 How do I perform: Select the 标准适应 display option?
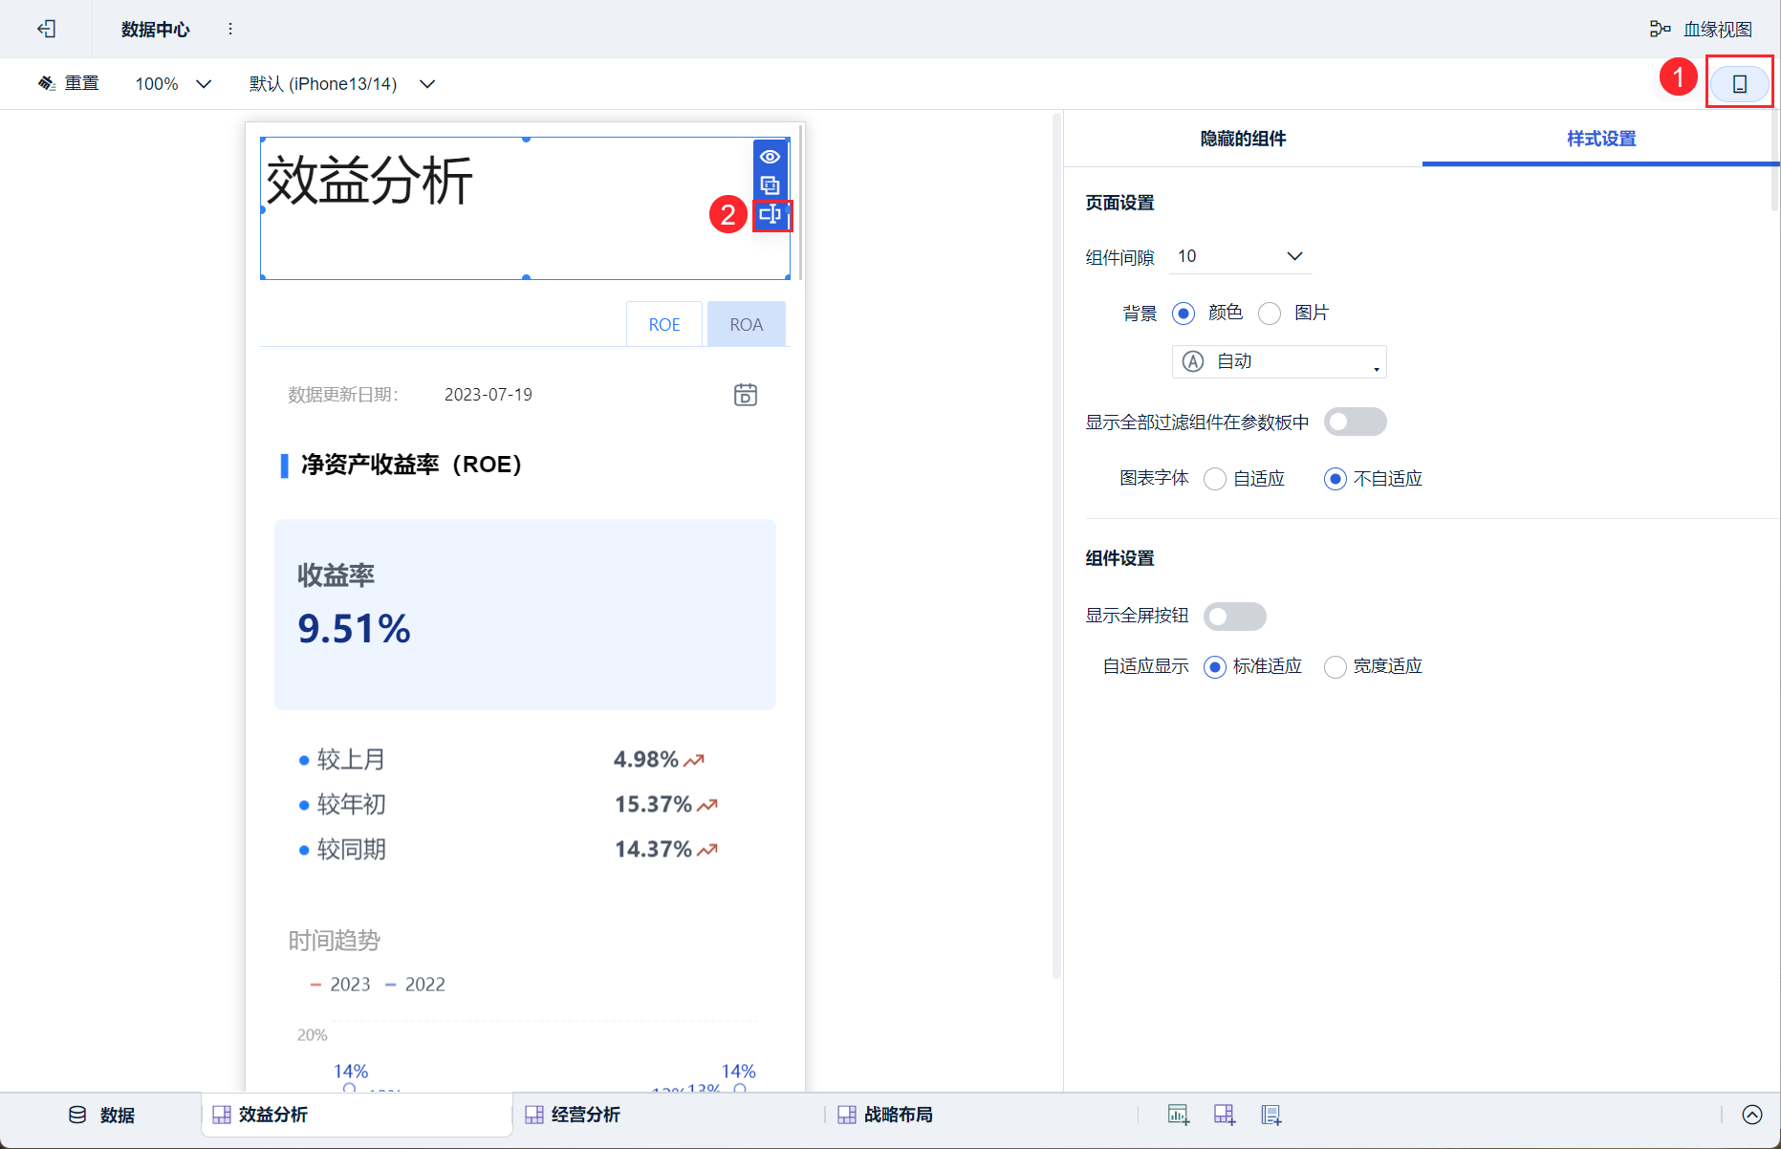pyautogui.click(x=1215, y=667)
